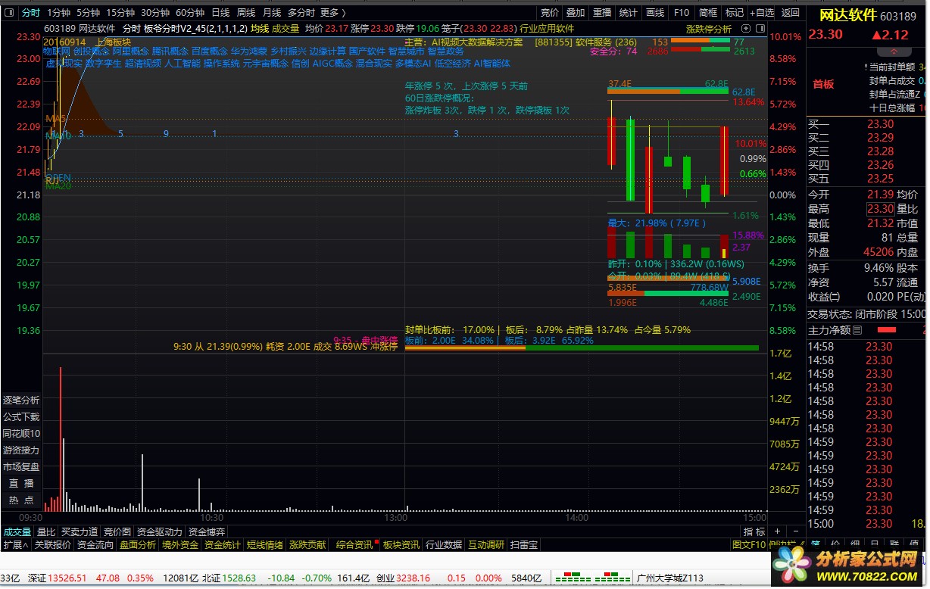Select the 资金驱动力 indicator tab

(x=159, y=532)
